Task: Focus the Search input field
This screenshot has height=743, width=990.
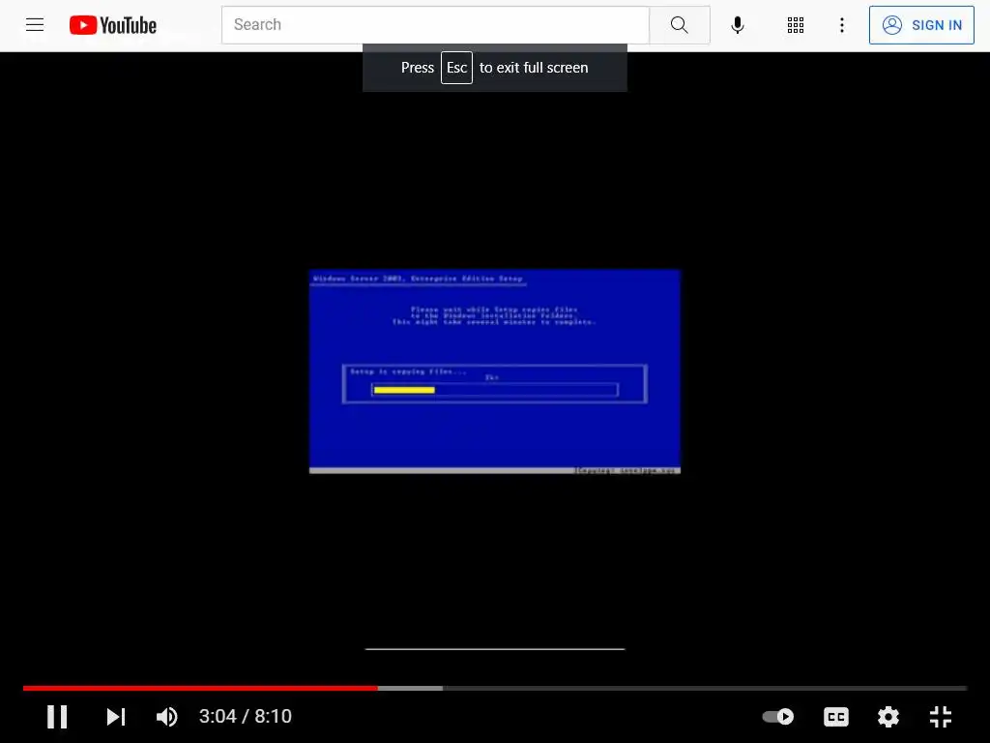Action: click(435, 24)
